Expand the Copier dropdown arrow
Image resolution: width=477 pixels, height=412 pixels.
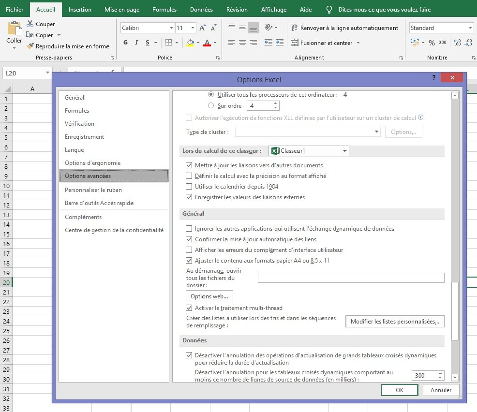click(x=59, y=35)
